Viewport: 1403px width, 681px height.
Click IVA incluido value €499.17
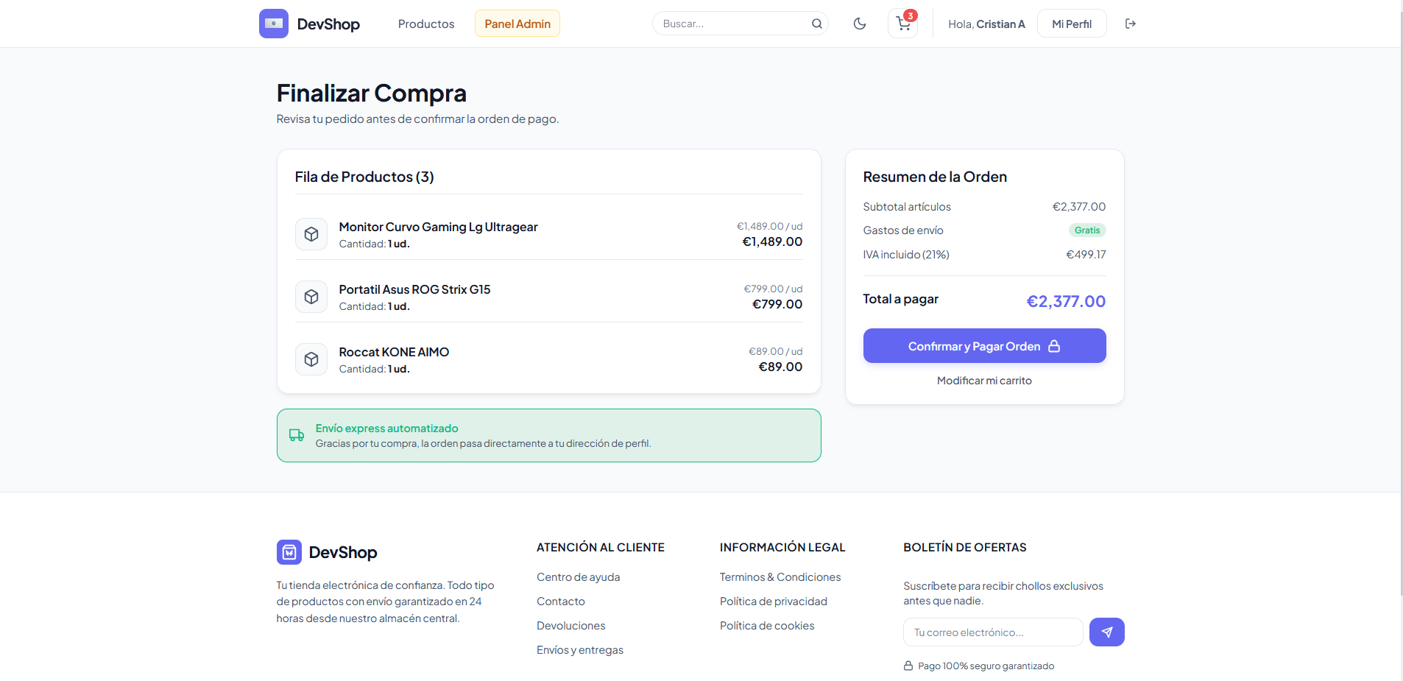pyautogui.click(x=1086, y=255)
